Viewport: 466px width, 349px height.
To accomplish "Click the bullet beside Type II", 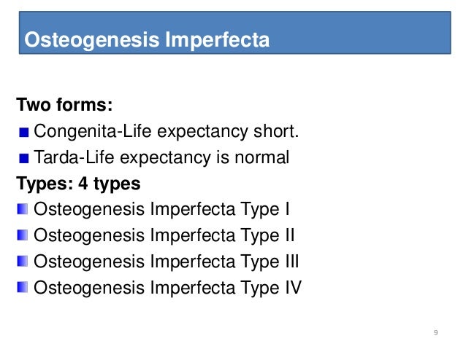I will 23,235.
